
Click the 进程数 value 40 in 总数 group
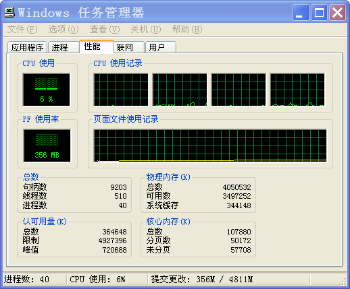[123, 205]
